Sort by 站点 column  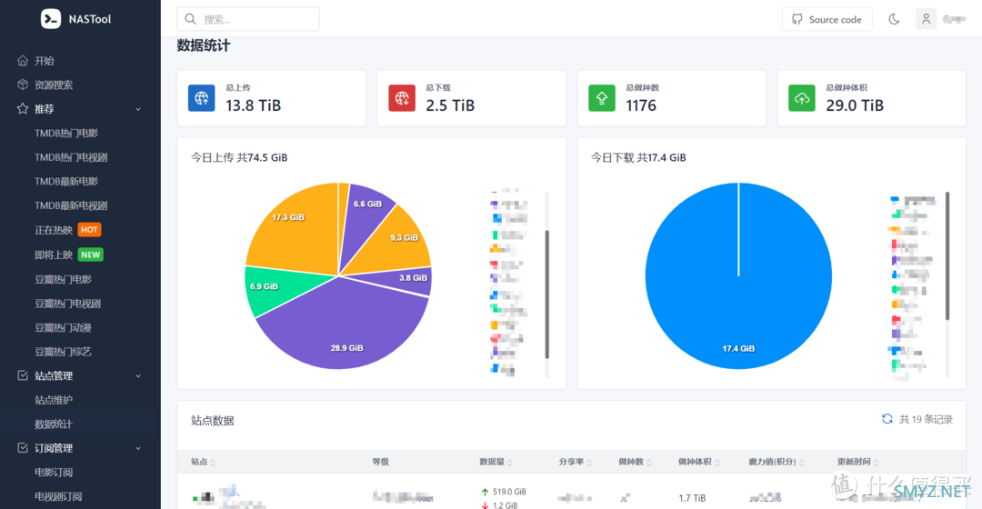pyautogui.click(x=204, y=462)
